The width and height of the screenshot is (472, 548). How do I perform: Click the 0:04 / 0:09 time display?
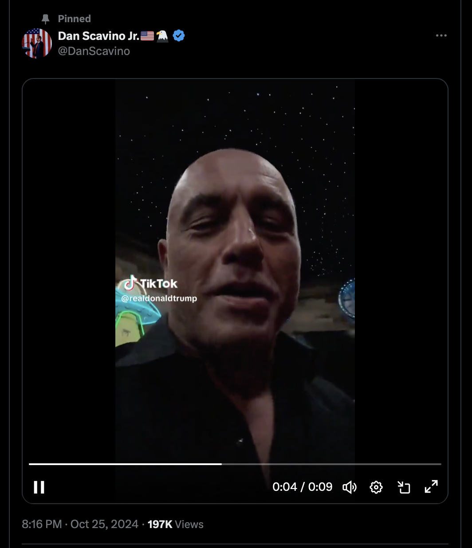[303, 487]
